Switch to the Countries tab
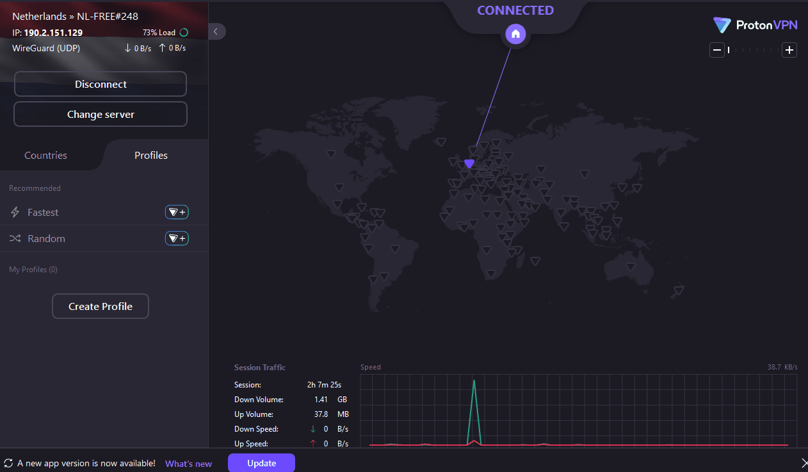808x472 pixels. coord(45,155)
